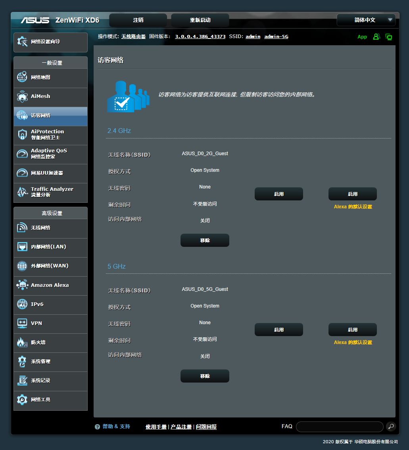
Task: Select the 访客网络 sidebar icon
Action: click(x=22, y=115)
